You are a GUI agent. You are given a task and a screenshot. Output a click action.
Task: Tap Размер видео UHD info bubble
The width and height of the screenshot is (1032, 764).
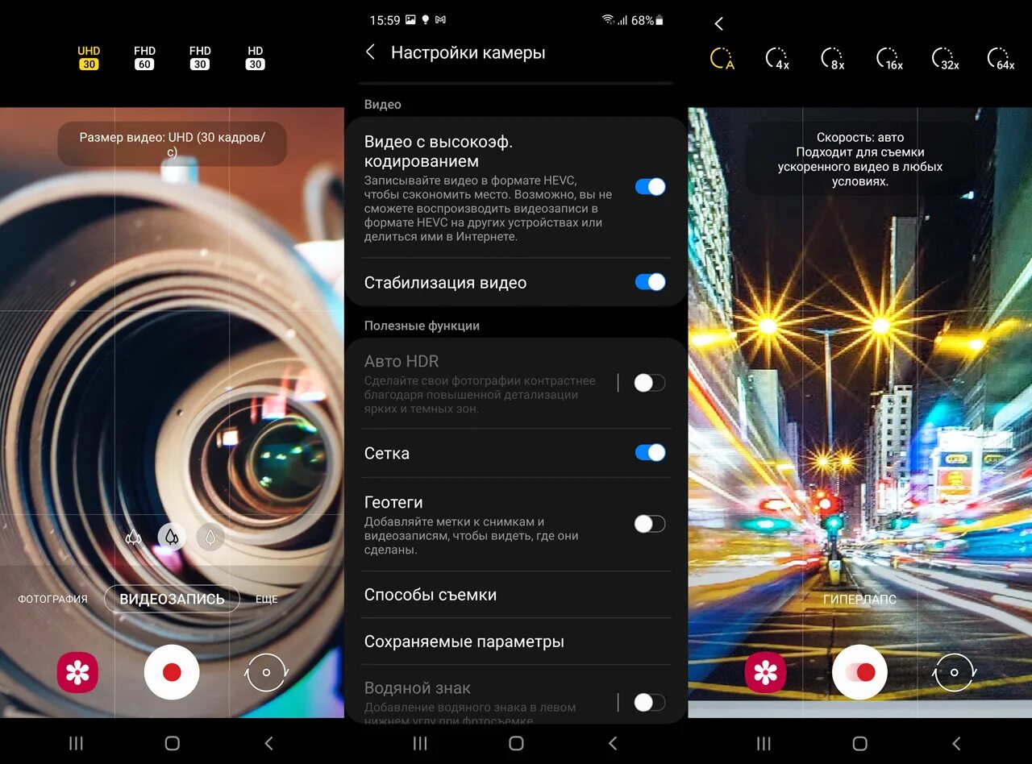click(x=172, y=144)
